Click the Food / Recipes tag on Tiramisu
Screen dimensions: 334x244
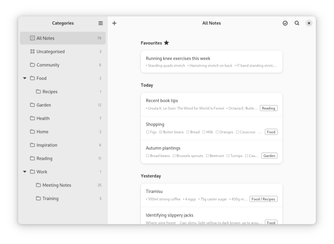(x=263, y=199)
